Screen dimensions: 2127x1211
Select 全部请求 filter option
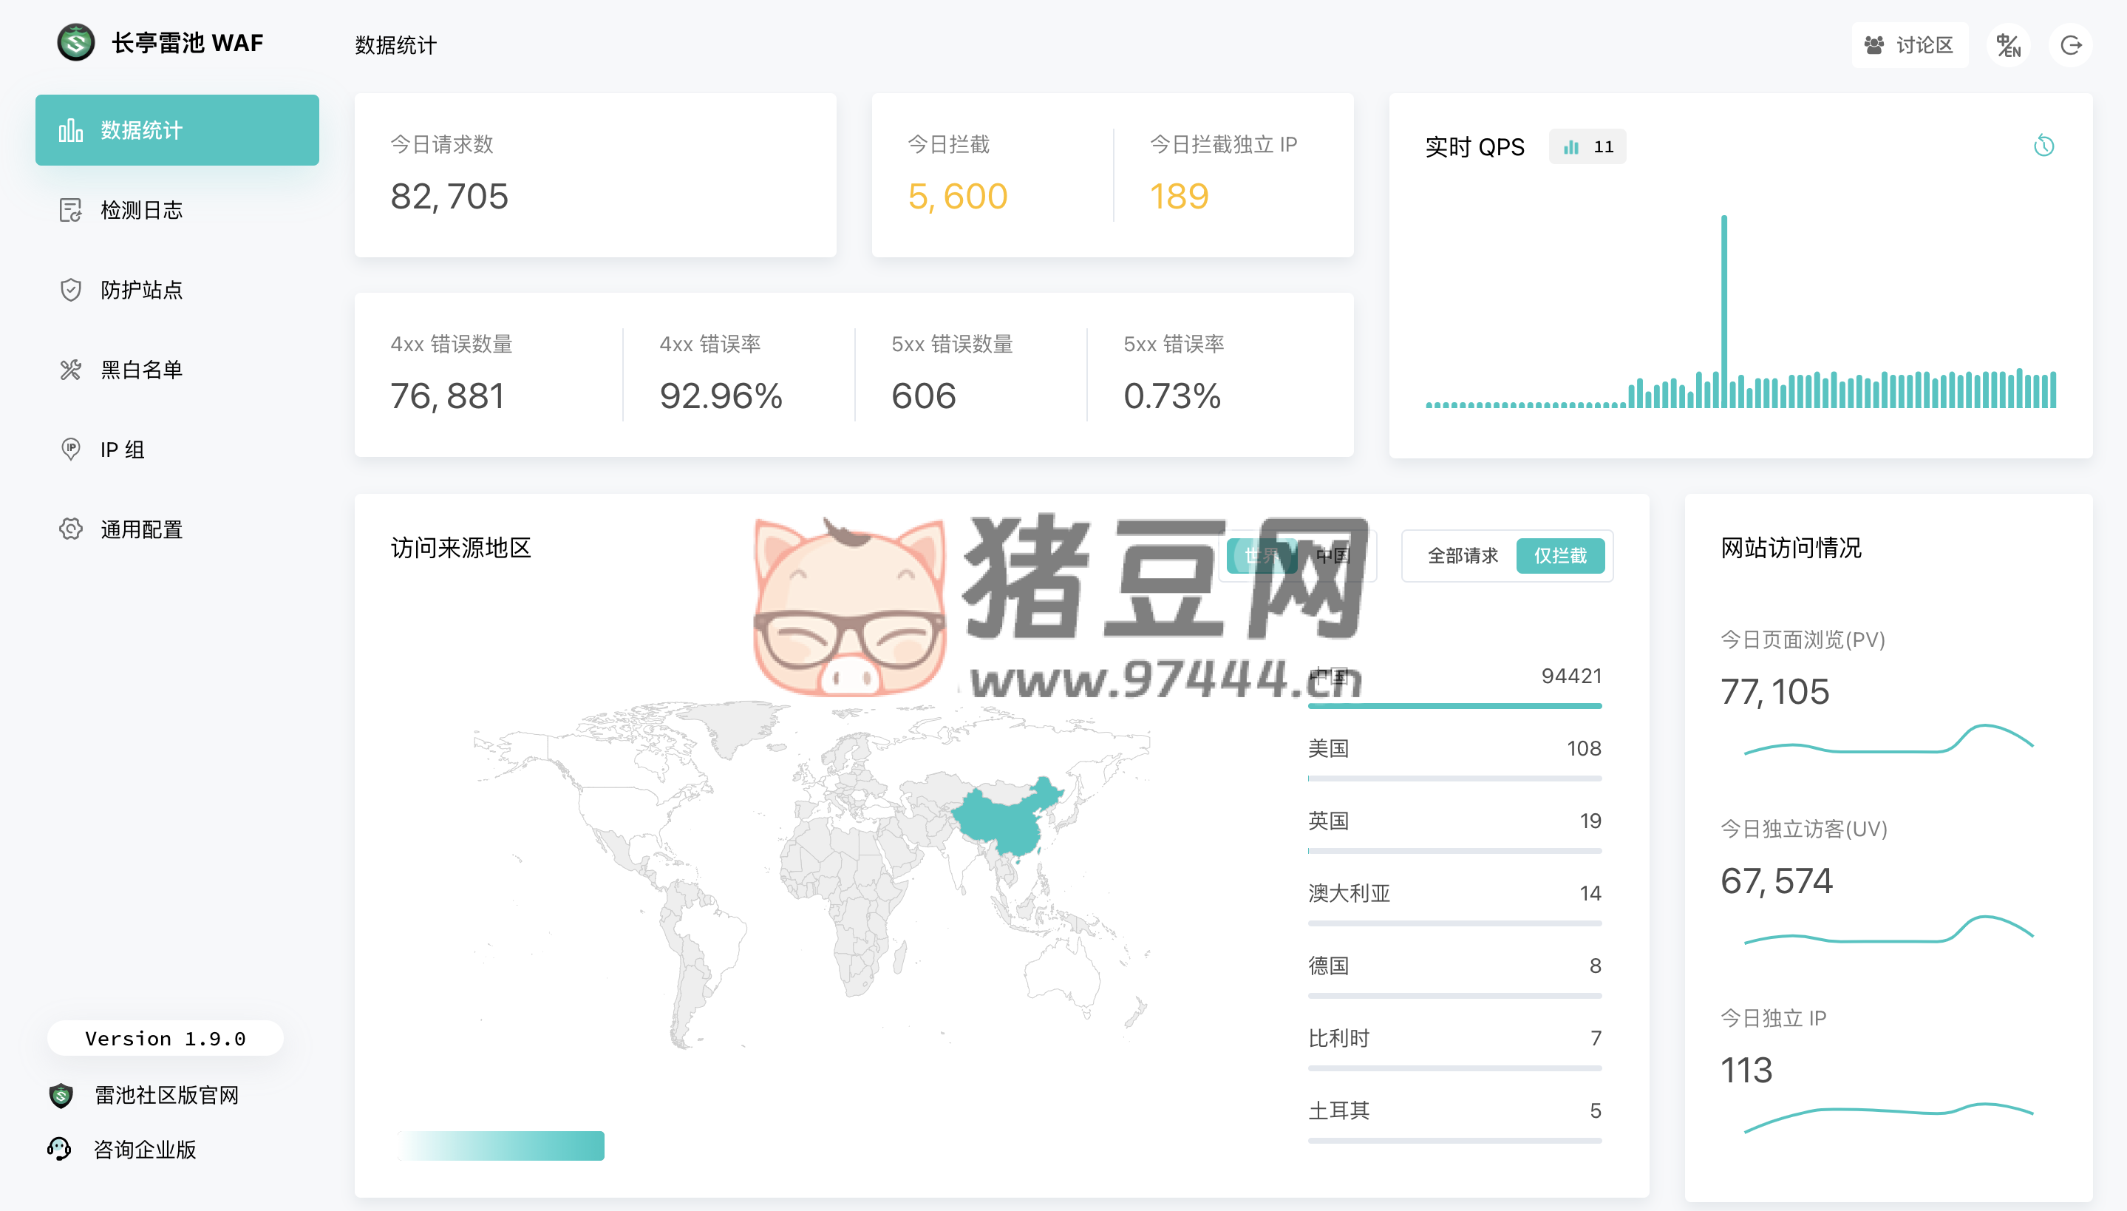(x=1462, y=556)
